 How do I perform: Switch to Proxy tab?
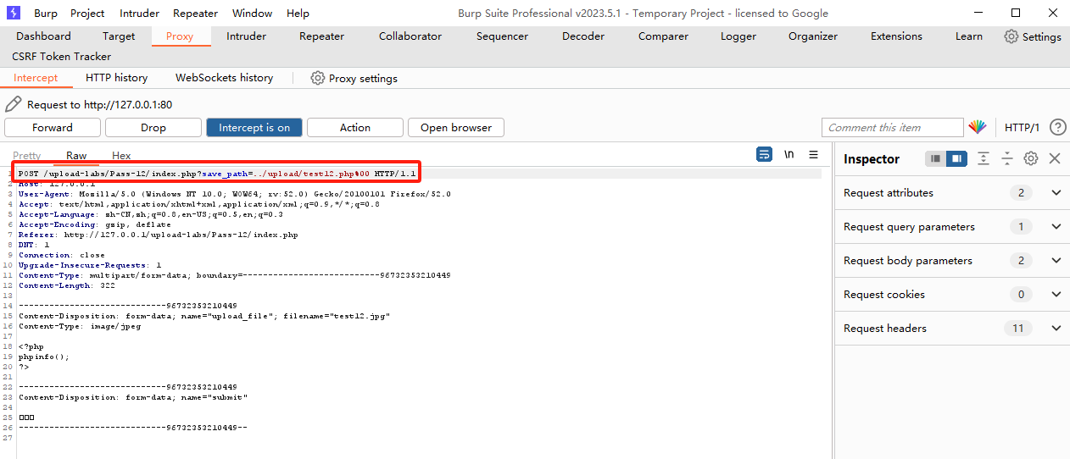click(180, 36)
